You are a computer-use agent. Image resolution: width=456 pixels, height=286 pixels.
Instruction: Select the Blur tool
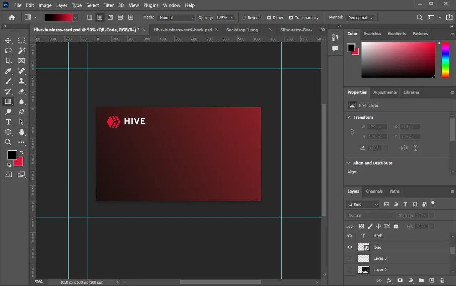pyautogui.click(x=22, y=101)
